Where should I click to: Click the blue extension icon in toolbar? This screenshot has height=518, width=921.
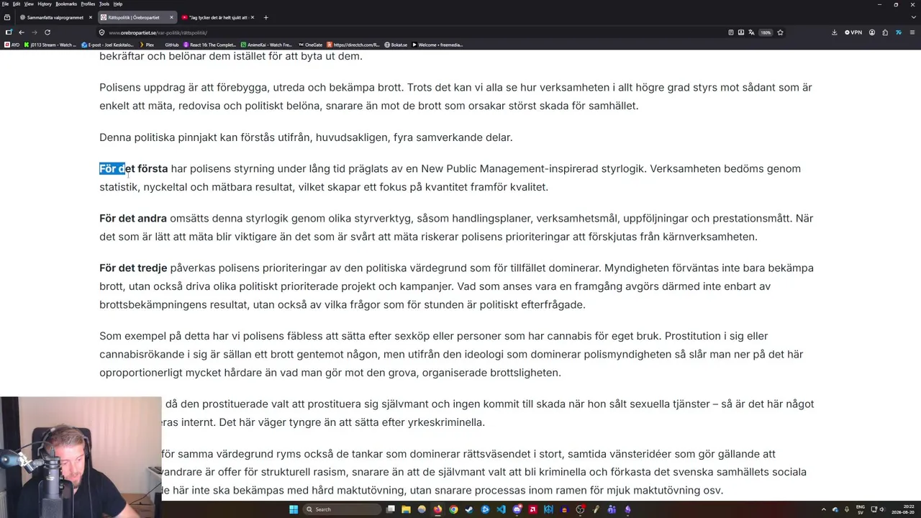pyautogui.click(x=899, y=32)
